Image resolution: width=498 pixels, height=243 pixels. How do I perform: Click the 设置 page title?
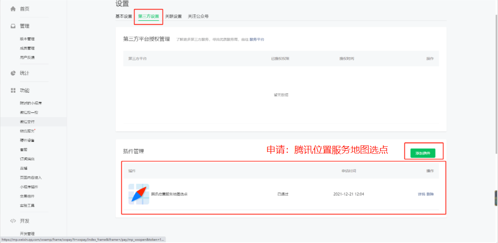tap(122, 4)
